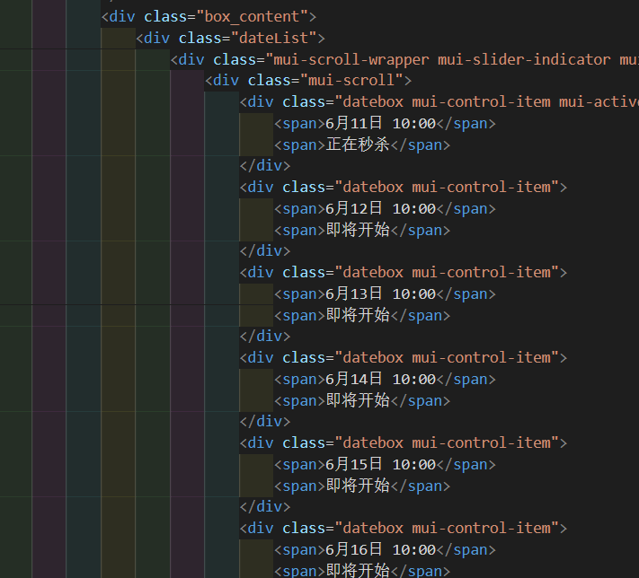Click datebox class value above 6月13日
This screenshot has height=578, width=639.
tap(447, 272)
